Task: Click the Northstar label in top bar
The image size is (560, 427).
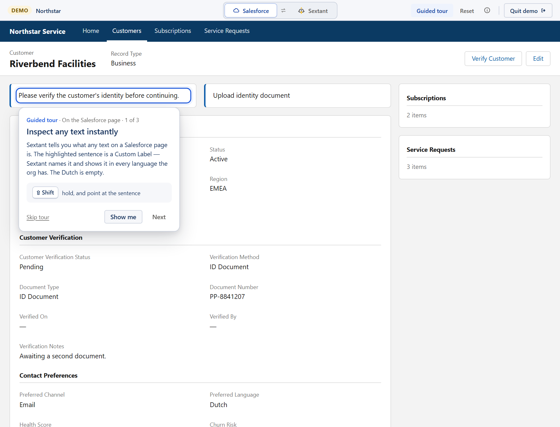Action: (x=48, y=11)
